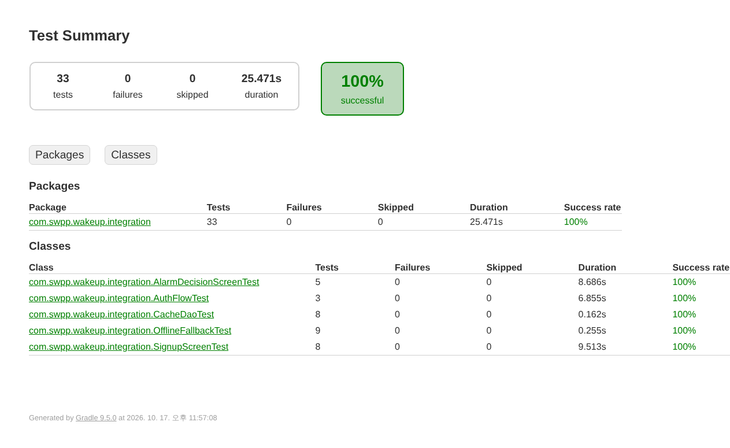Open the CacheDaoTest class link
The image size is (730, 448).
(121, 314)
